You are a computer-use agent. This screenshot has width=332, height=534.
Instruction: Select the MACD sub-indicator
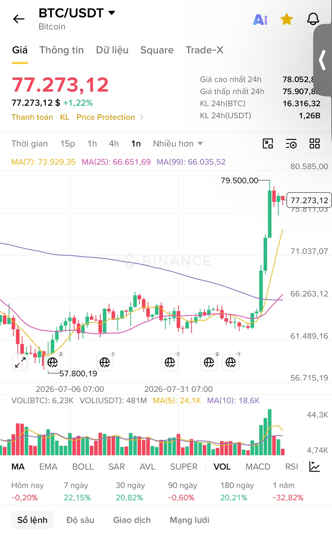pyautogui.click(x=258, y=467)
